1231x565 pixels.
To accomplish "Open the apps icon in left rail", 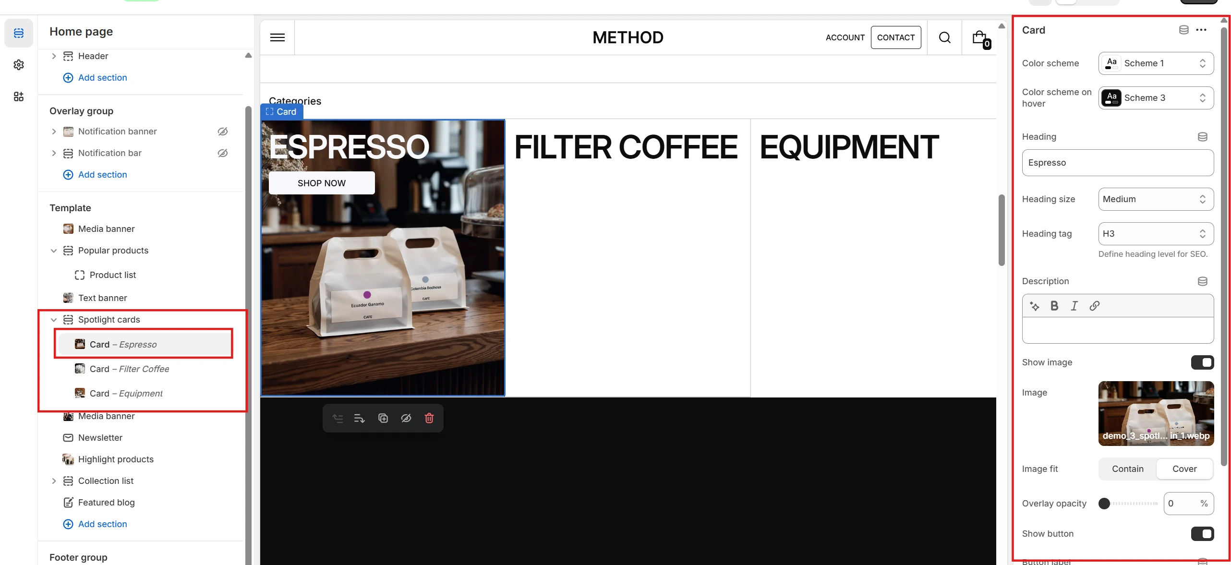I will click(19, 96).
